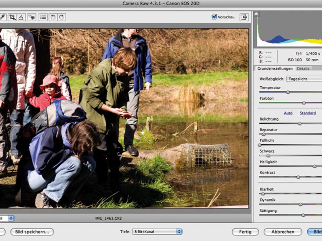Click the B: color readout value

268,61
